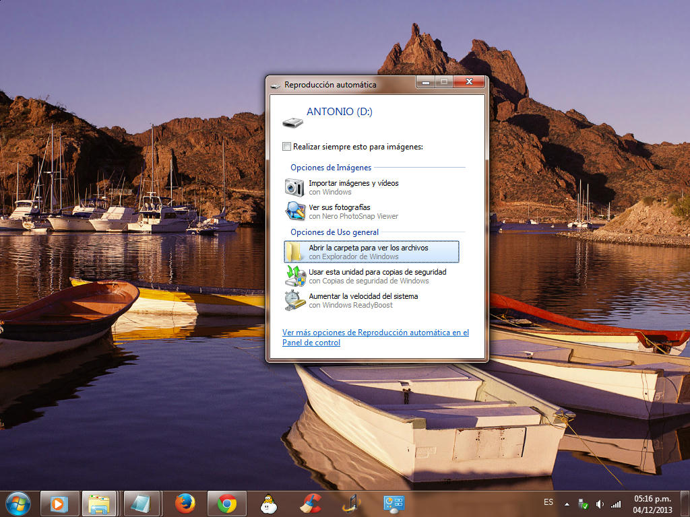Screen dimensions: 690x517
Task: Select "Aumentar la velocidad del sistema" text
Action: (x=363, y=296)
